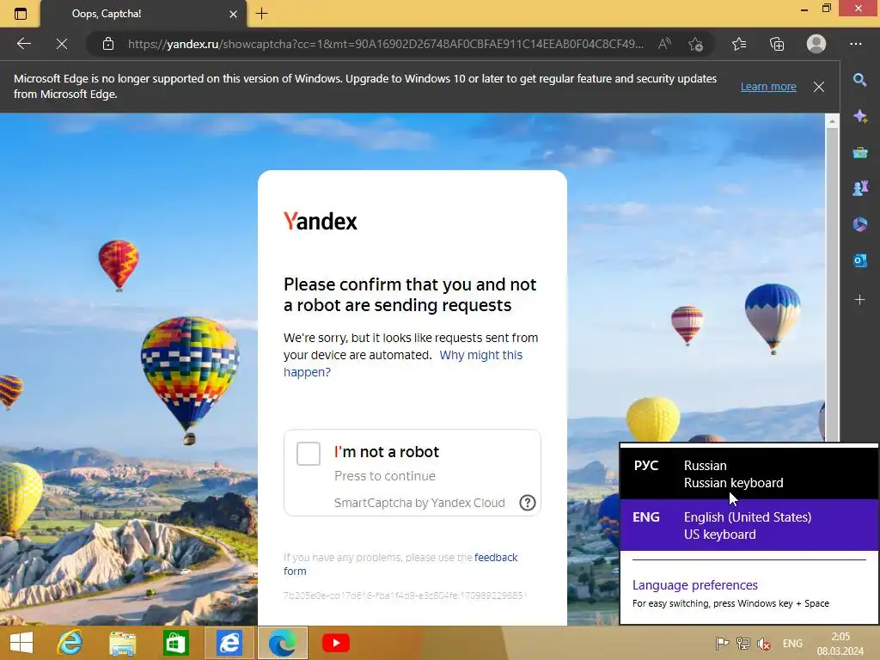
Task: Go back with the browser back arrow
Action: click(x=23, y=44)
